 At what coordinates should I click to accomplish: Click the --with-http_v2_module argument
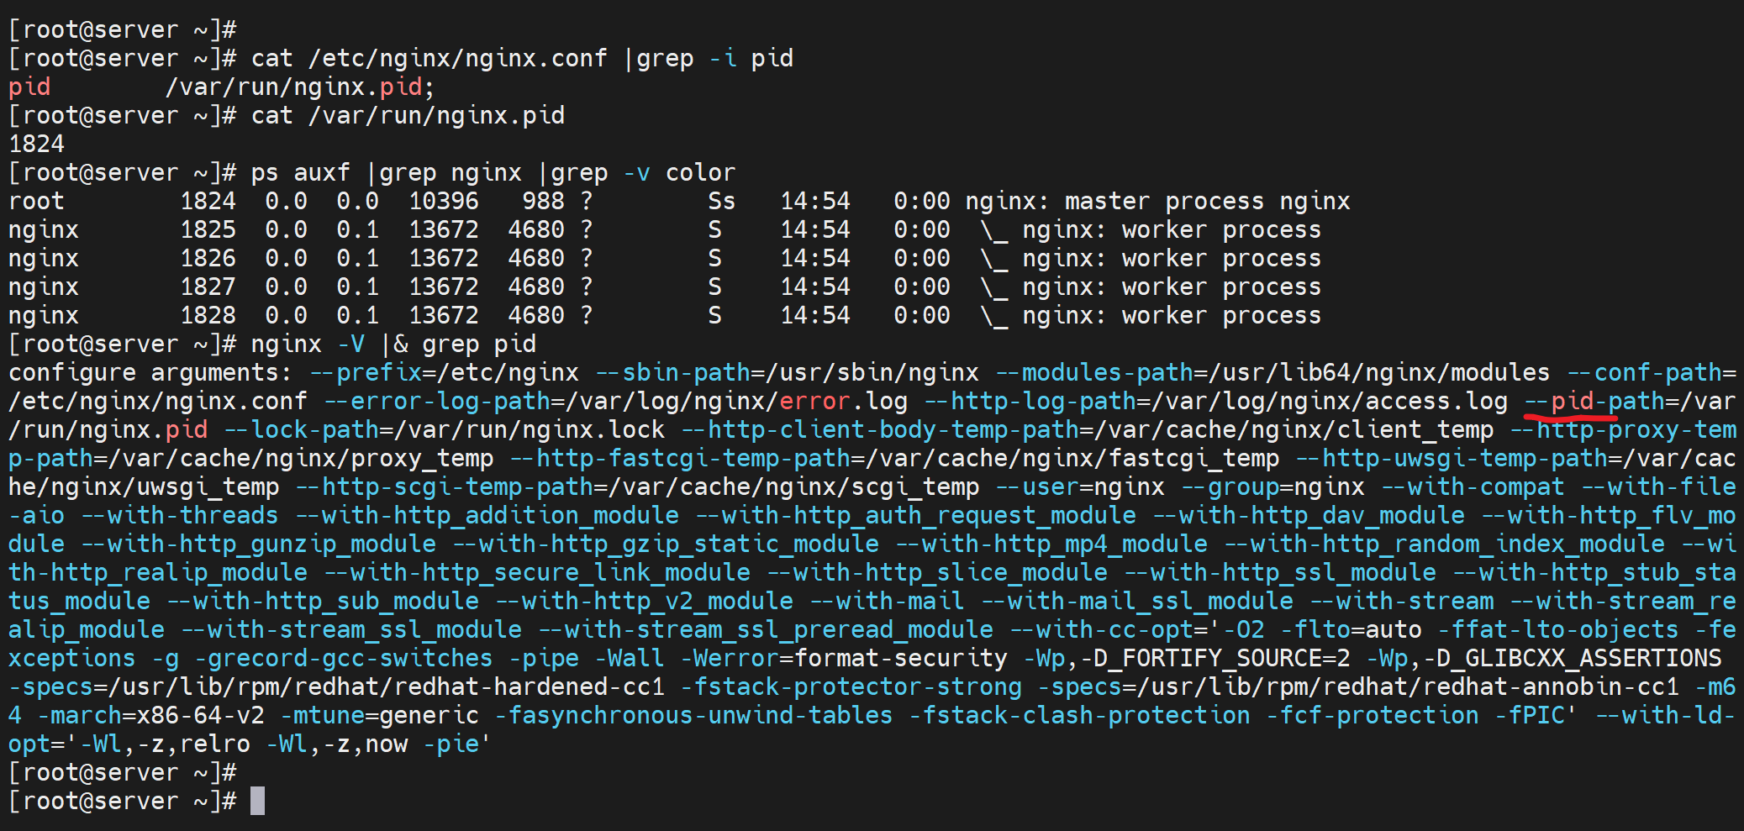point(645,602)
